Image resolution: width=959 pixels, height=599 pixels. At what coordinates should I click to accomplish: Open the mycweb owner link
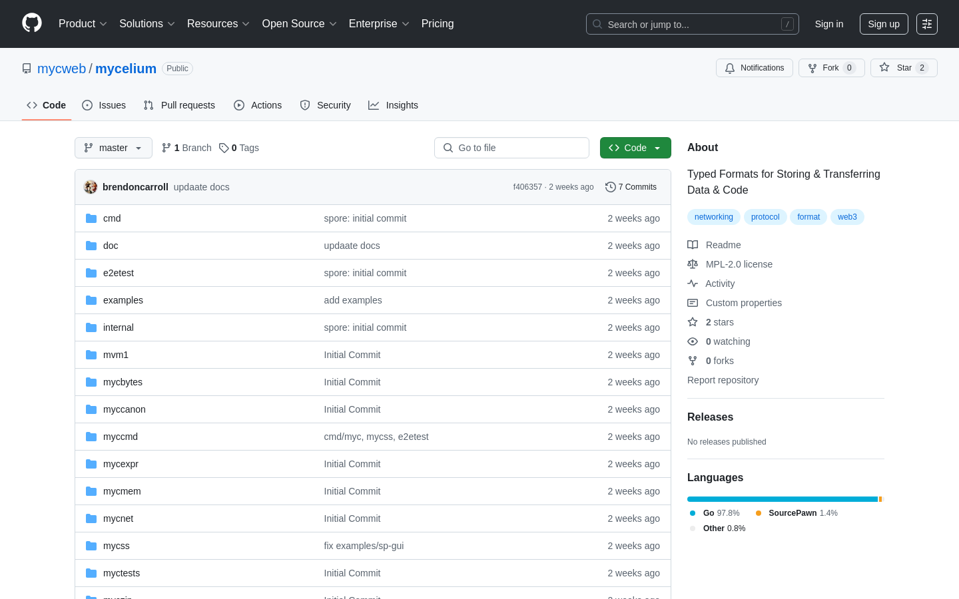61,69
